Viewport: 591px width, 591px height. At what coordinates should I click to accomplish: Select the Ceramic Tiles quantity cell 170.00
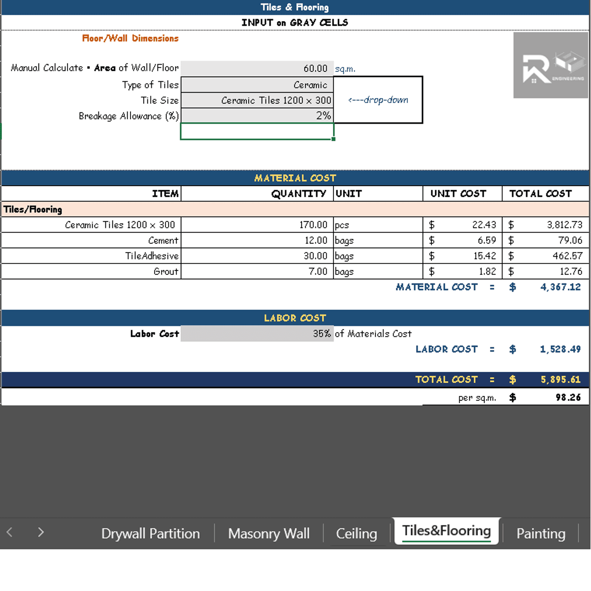(257, 225)
